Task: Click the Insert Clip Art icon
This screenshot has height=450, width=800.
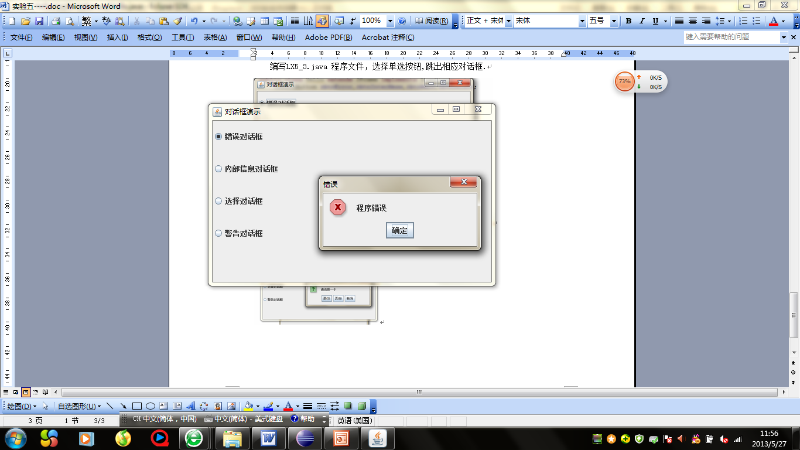Action: [x=218, y=406]
